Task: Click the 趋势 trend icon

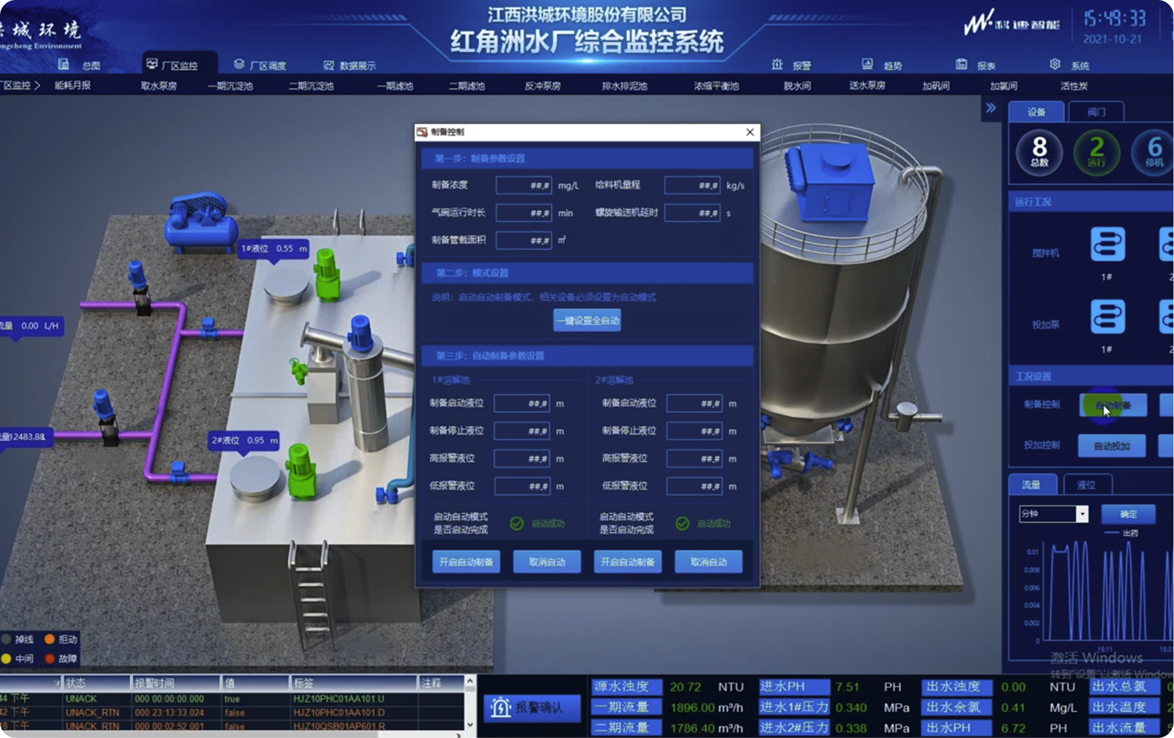Action: (867, 64)
